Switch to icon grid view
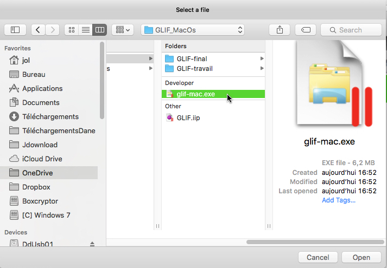 pyautogui.click(x=72, y=30)
